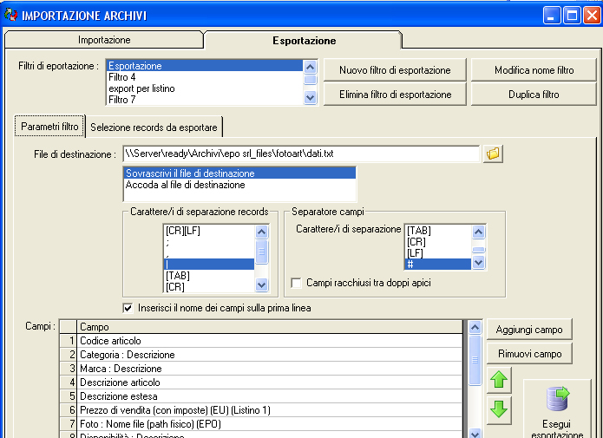This screenshot has height=438, width=603.
Task: Select the highlighted pipe record separator
Action: click(209, 265)
